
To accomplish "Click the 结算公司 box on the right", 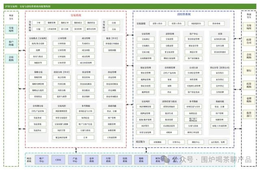I will point(249,41).
